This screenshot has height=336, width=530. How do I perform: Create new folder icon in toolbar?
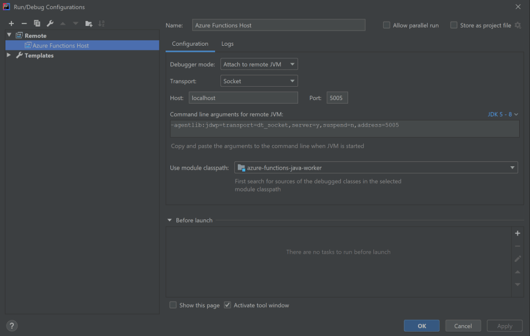[89, 23]
